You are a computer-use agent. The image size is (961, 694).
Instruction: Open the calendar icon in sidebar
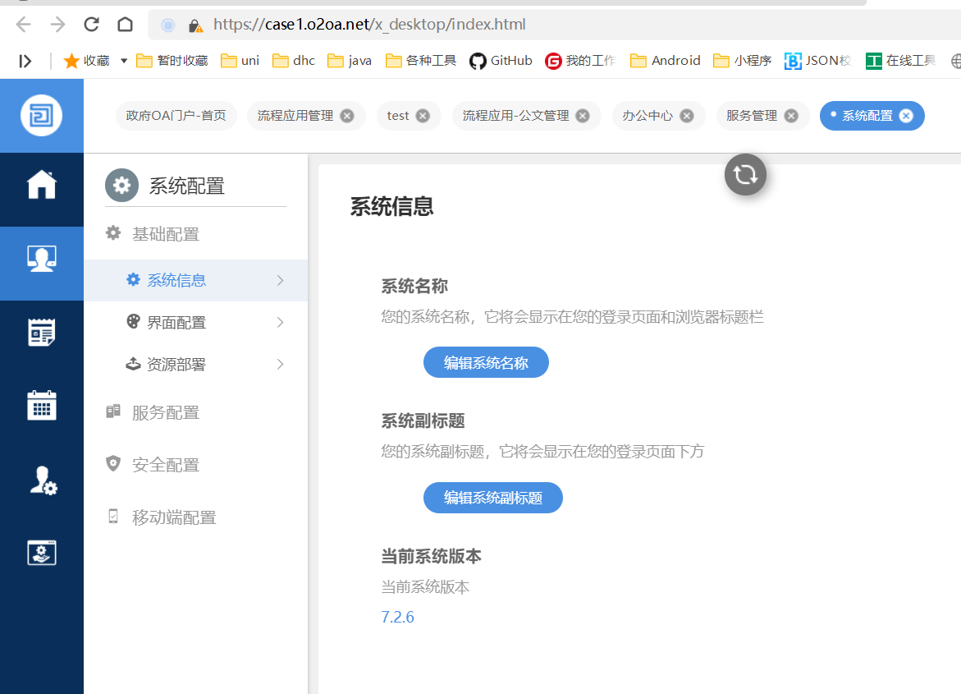[x=42, y=406]
